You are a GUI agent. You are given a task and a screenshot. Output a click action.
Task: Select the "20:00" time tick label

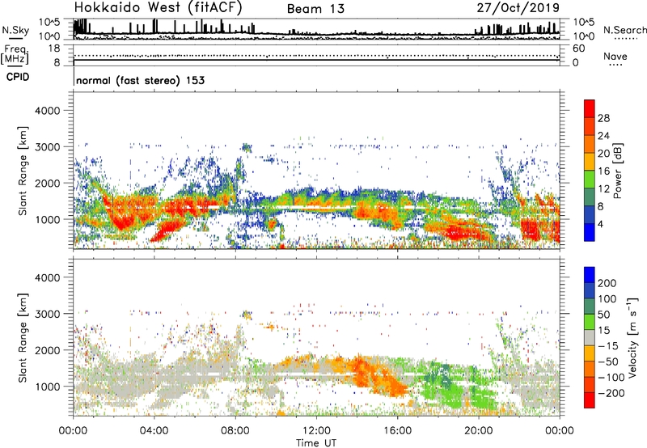tap(479, 431)
